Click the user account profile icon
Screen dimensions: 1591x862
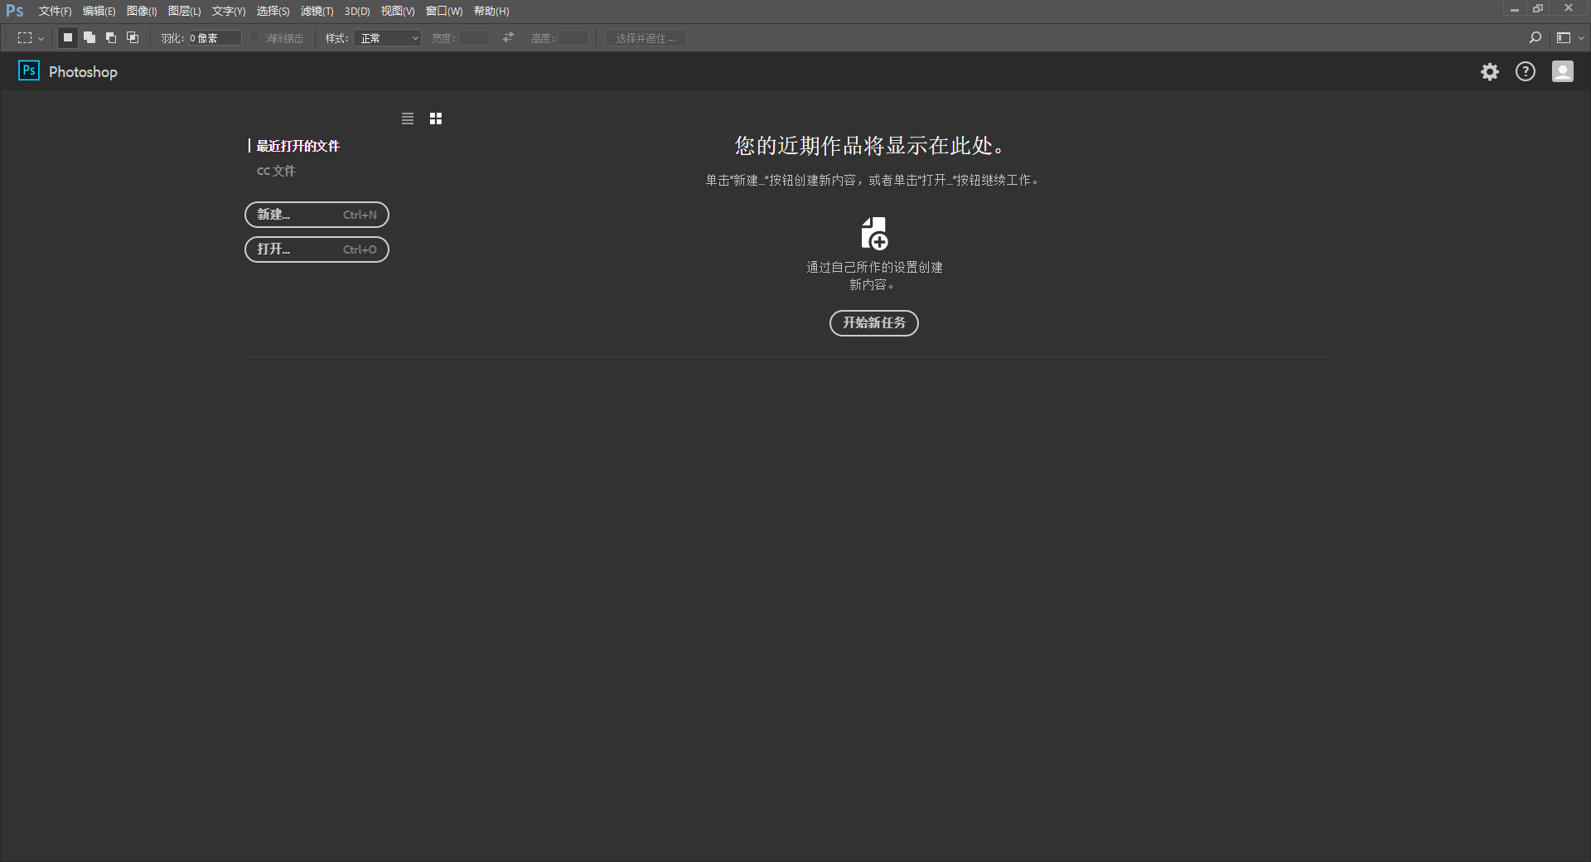pos(1562,72)
